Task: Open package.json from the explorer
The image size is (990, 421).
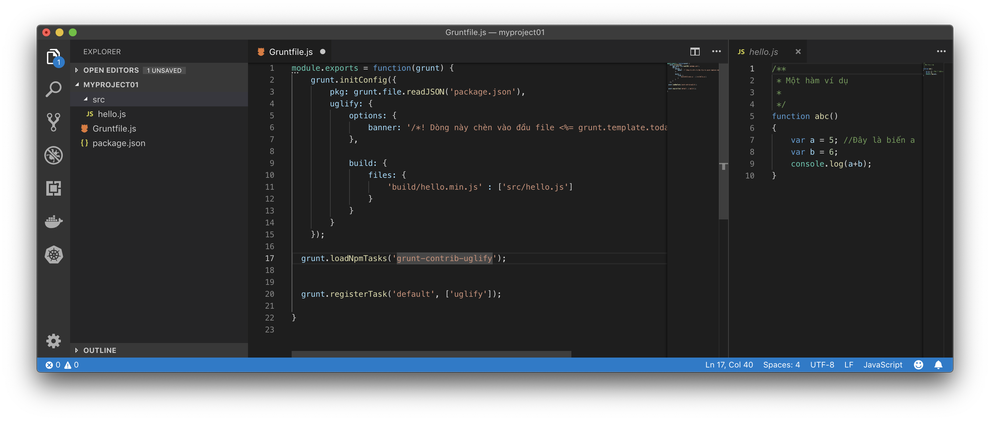Action: [119, 143]
